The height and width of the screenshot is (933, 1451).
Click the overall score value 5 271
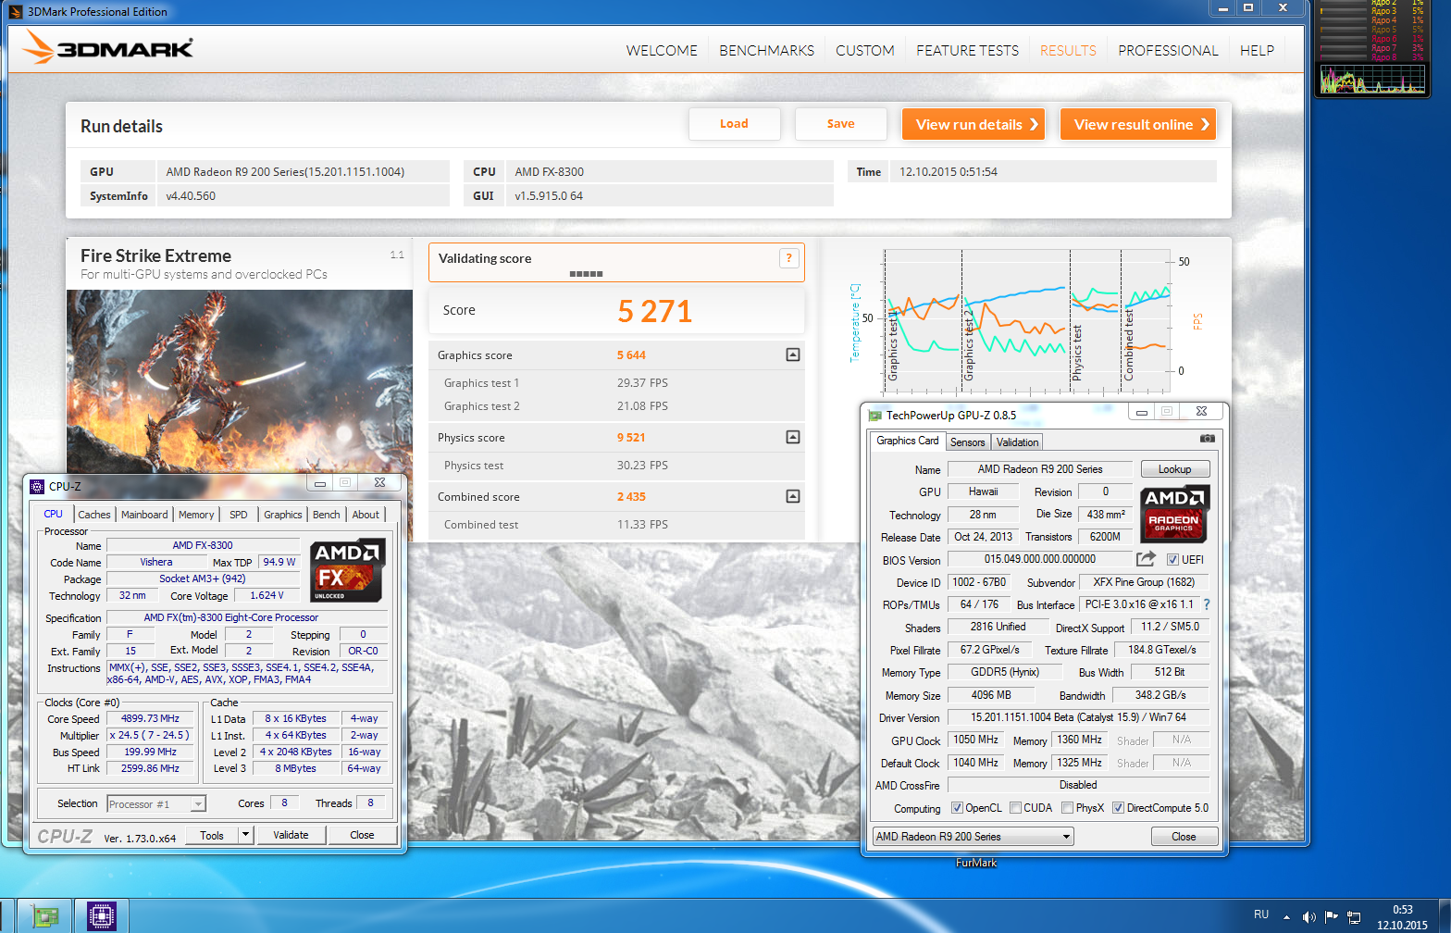(x=655, y=311)
